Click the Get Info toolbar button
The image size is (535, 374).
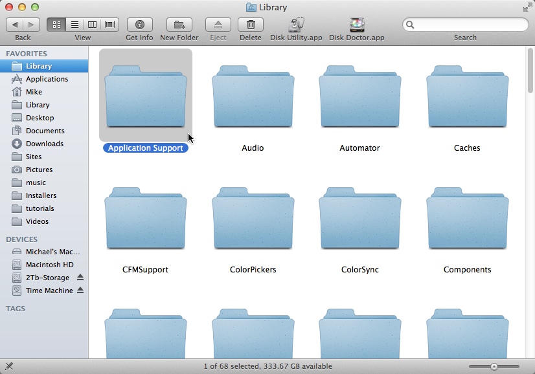click(x=139, y=25)
